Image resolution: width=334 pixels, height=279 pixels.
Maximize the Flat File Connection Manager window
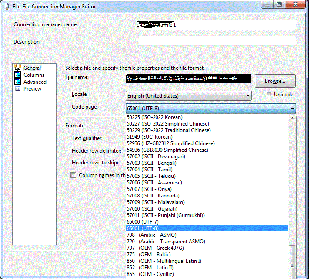tap(279, 4)
